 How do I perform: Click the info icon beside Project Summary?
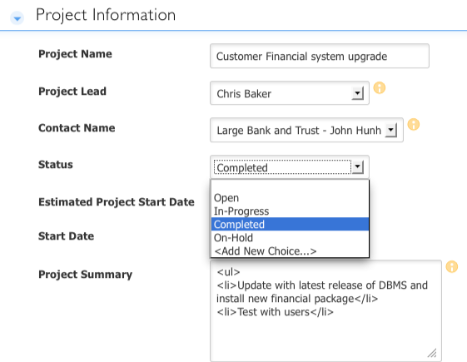pos(451,266)
